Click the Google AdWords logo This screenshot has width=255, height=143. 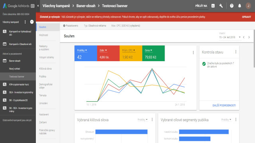[19, 6]
